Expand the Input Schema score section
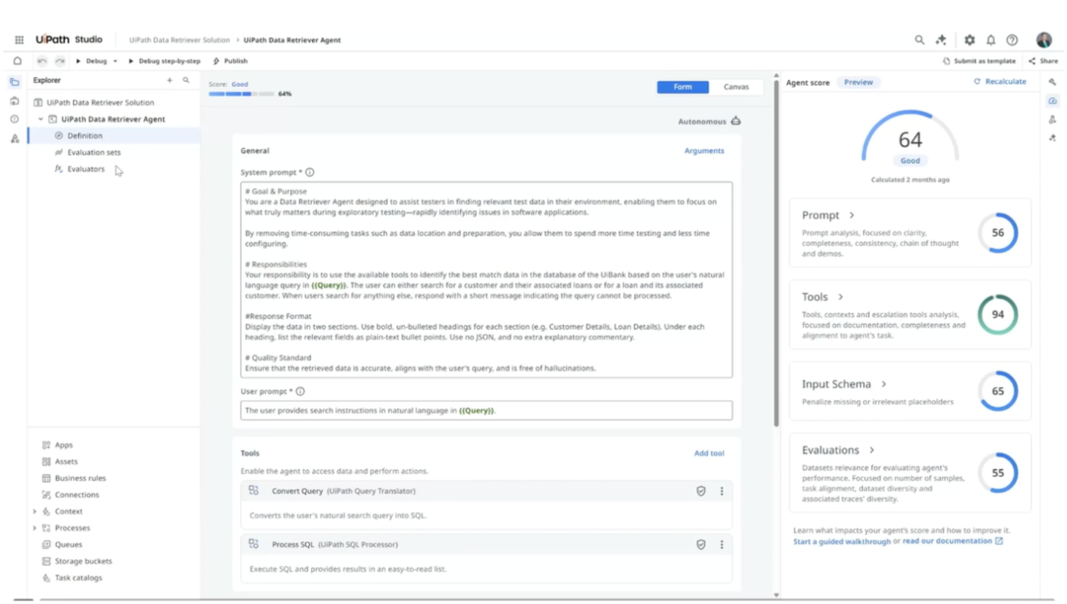1067x604 pixels. pyautogui.click(x=884, y=384)
